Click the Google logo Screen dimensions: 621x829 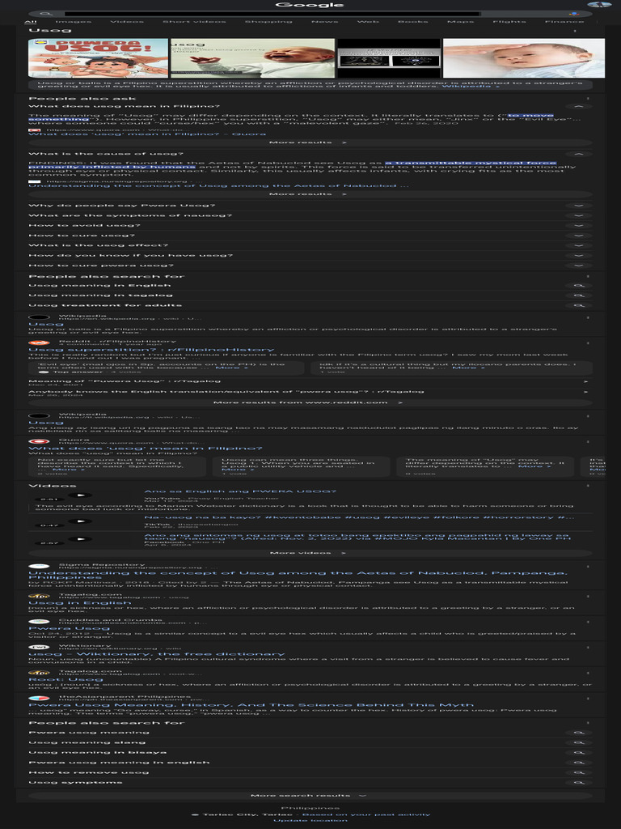click(310, 5)
